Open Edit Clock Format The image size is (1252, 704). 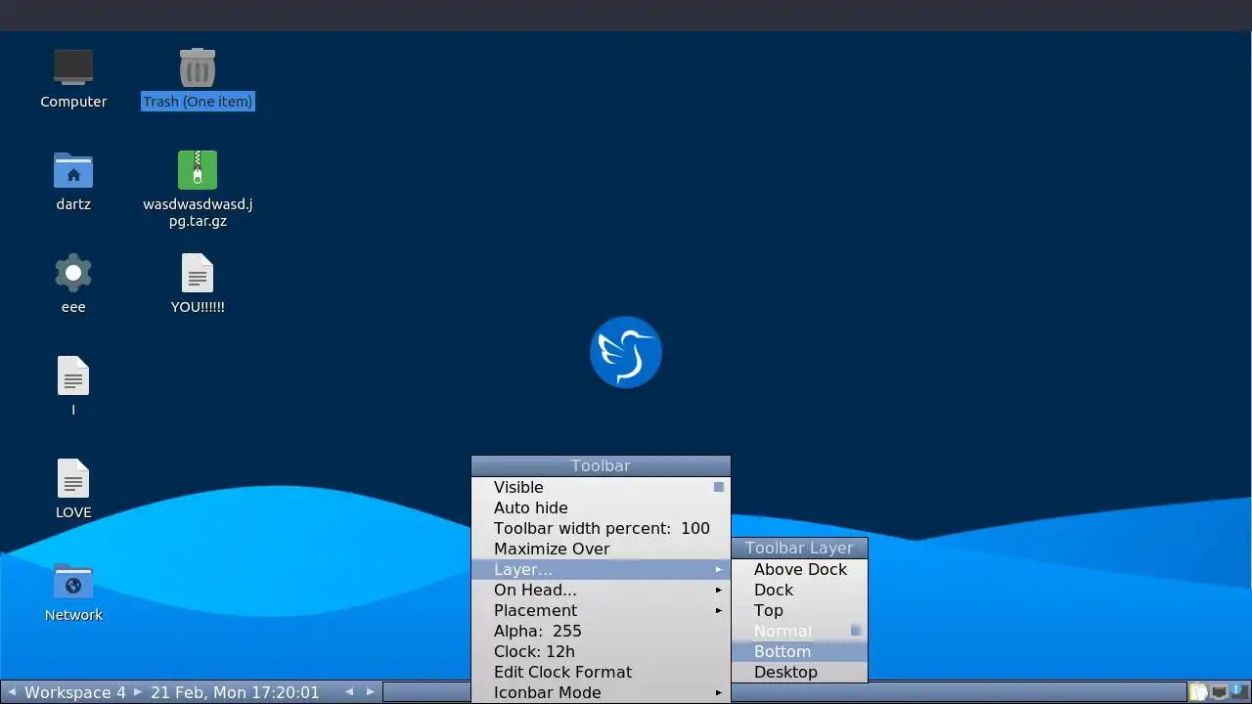(601, 672)
